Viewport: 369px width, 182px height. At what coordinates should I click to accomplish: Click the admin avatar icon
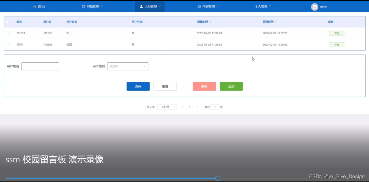pos(315,7)
